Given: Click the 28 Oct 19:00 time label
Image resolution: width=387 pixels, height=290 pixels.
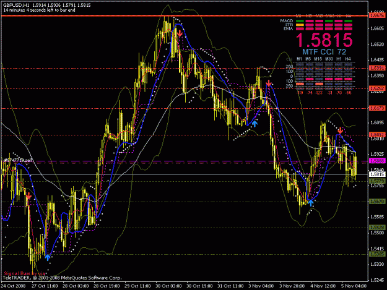Looking at the screenshot, I should point(107,286).
